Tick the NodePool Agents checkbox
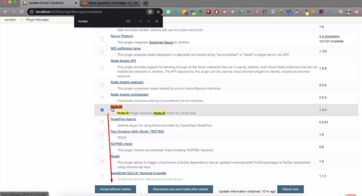The width and height of the screenshot is (362, 196). 102,122
